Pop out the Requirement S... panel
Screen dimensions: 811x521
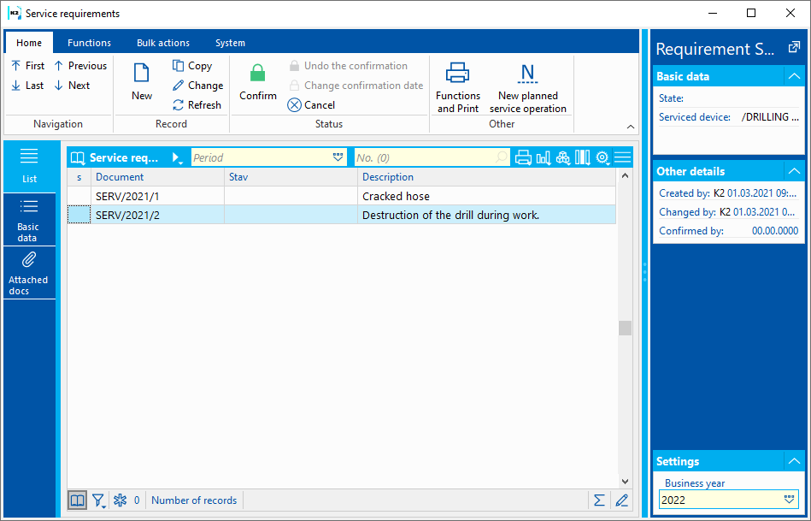tap(793, 48)
